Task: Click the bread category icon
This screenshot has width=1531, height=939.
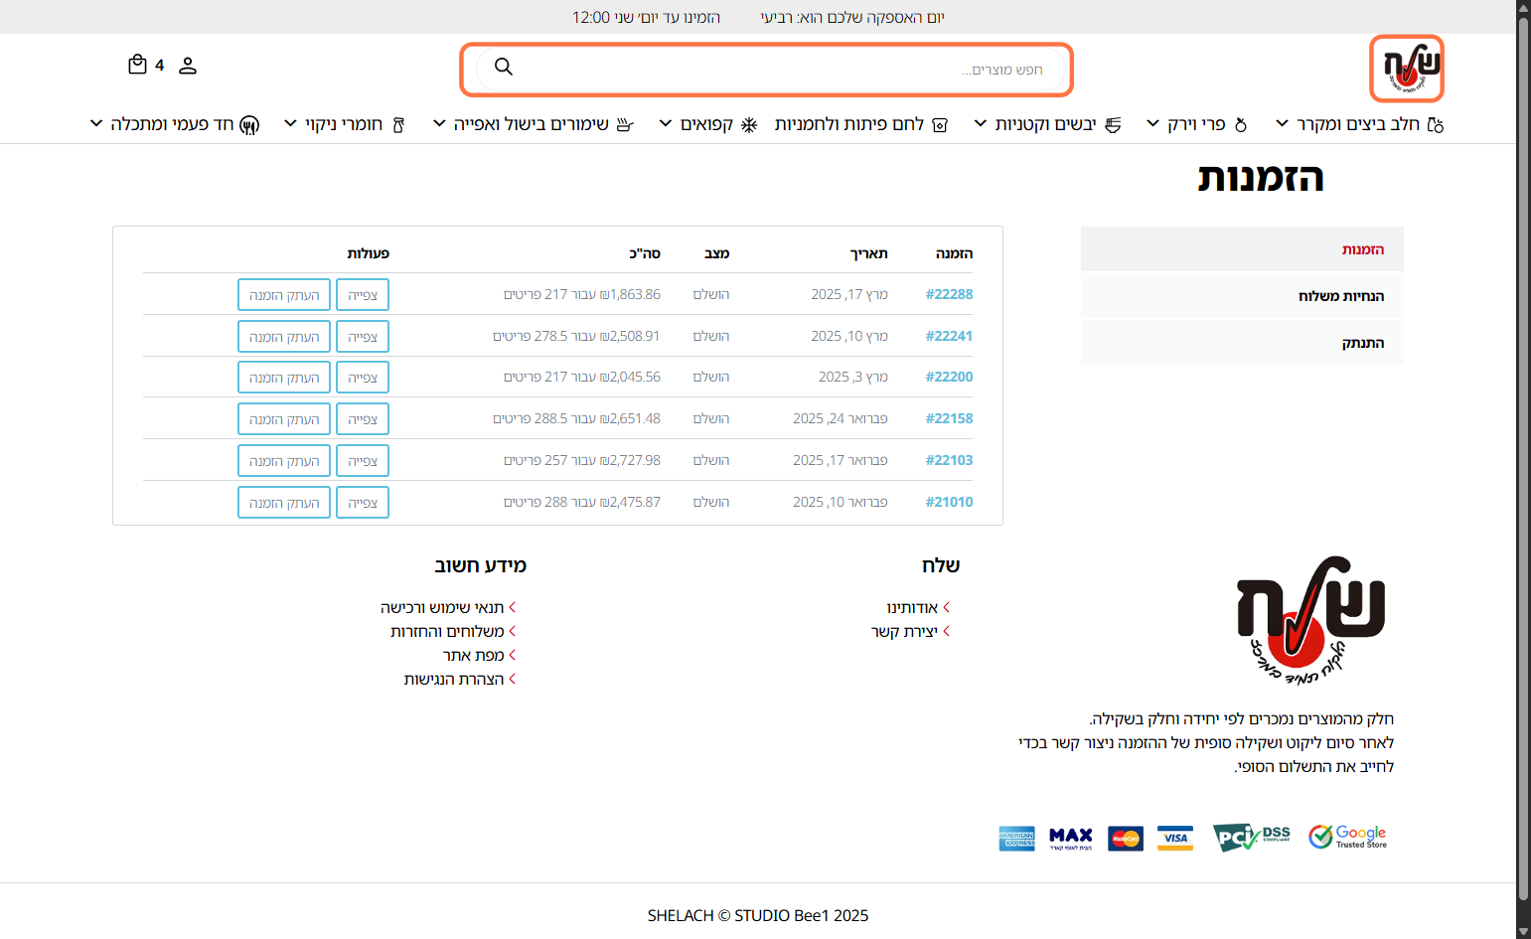Action: [x=940, y=124]
